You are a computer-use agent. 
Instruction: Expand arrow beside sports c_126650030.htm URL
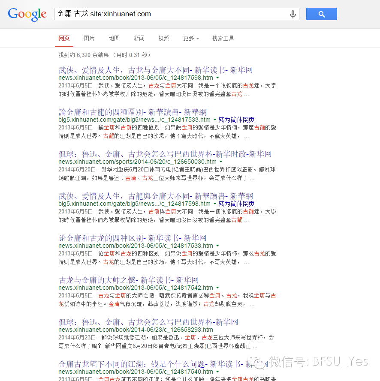pos(221,162)
